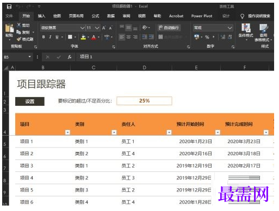This screenshot has width=279, height=211.
Task: Click the formula bar showing 项目 1
Action: coord(175,57)
